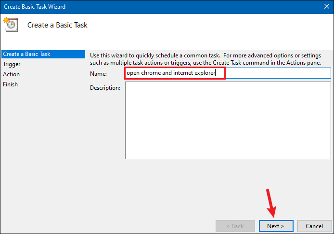Close the Create Basic Task Wizard window
This screenshot has height=234, width=334.
[327, 6]
